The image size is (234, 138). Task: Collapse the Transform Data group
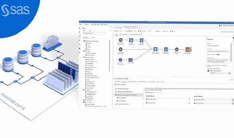84,57
